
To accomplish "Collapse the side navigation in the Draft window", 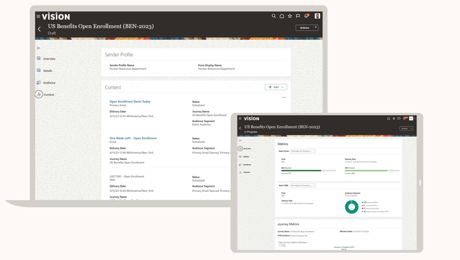I will 38,48.
